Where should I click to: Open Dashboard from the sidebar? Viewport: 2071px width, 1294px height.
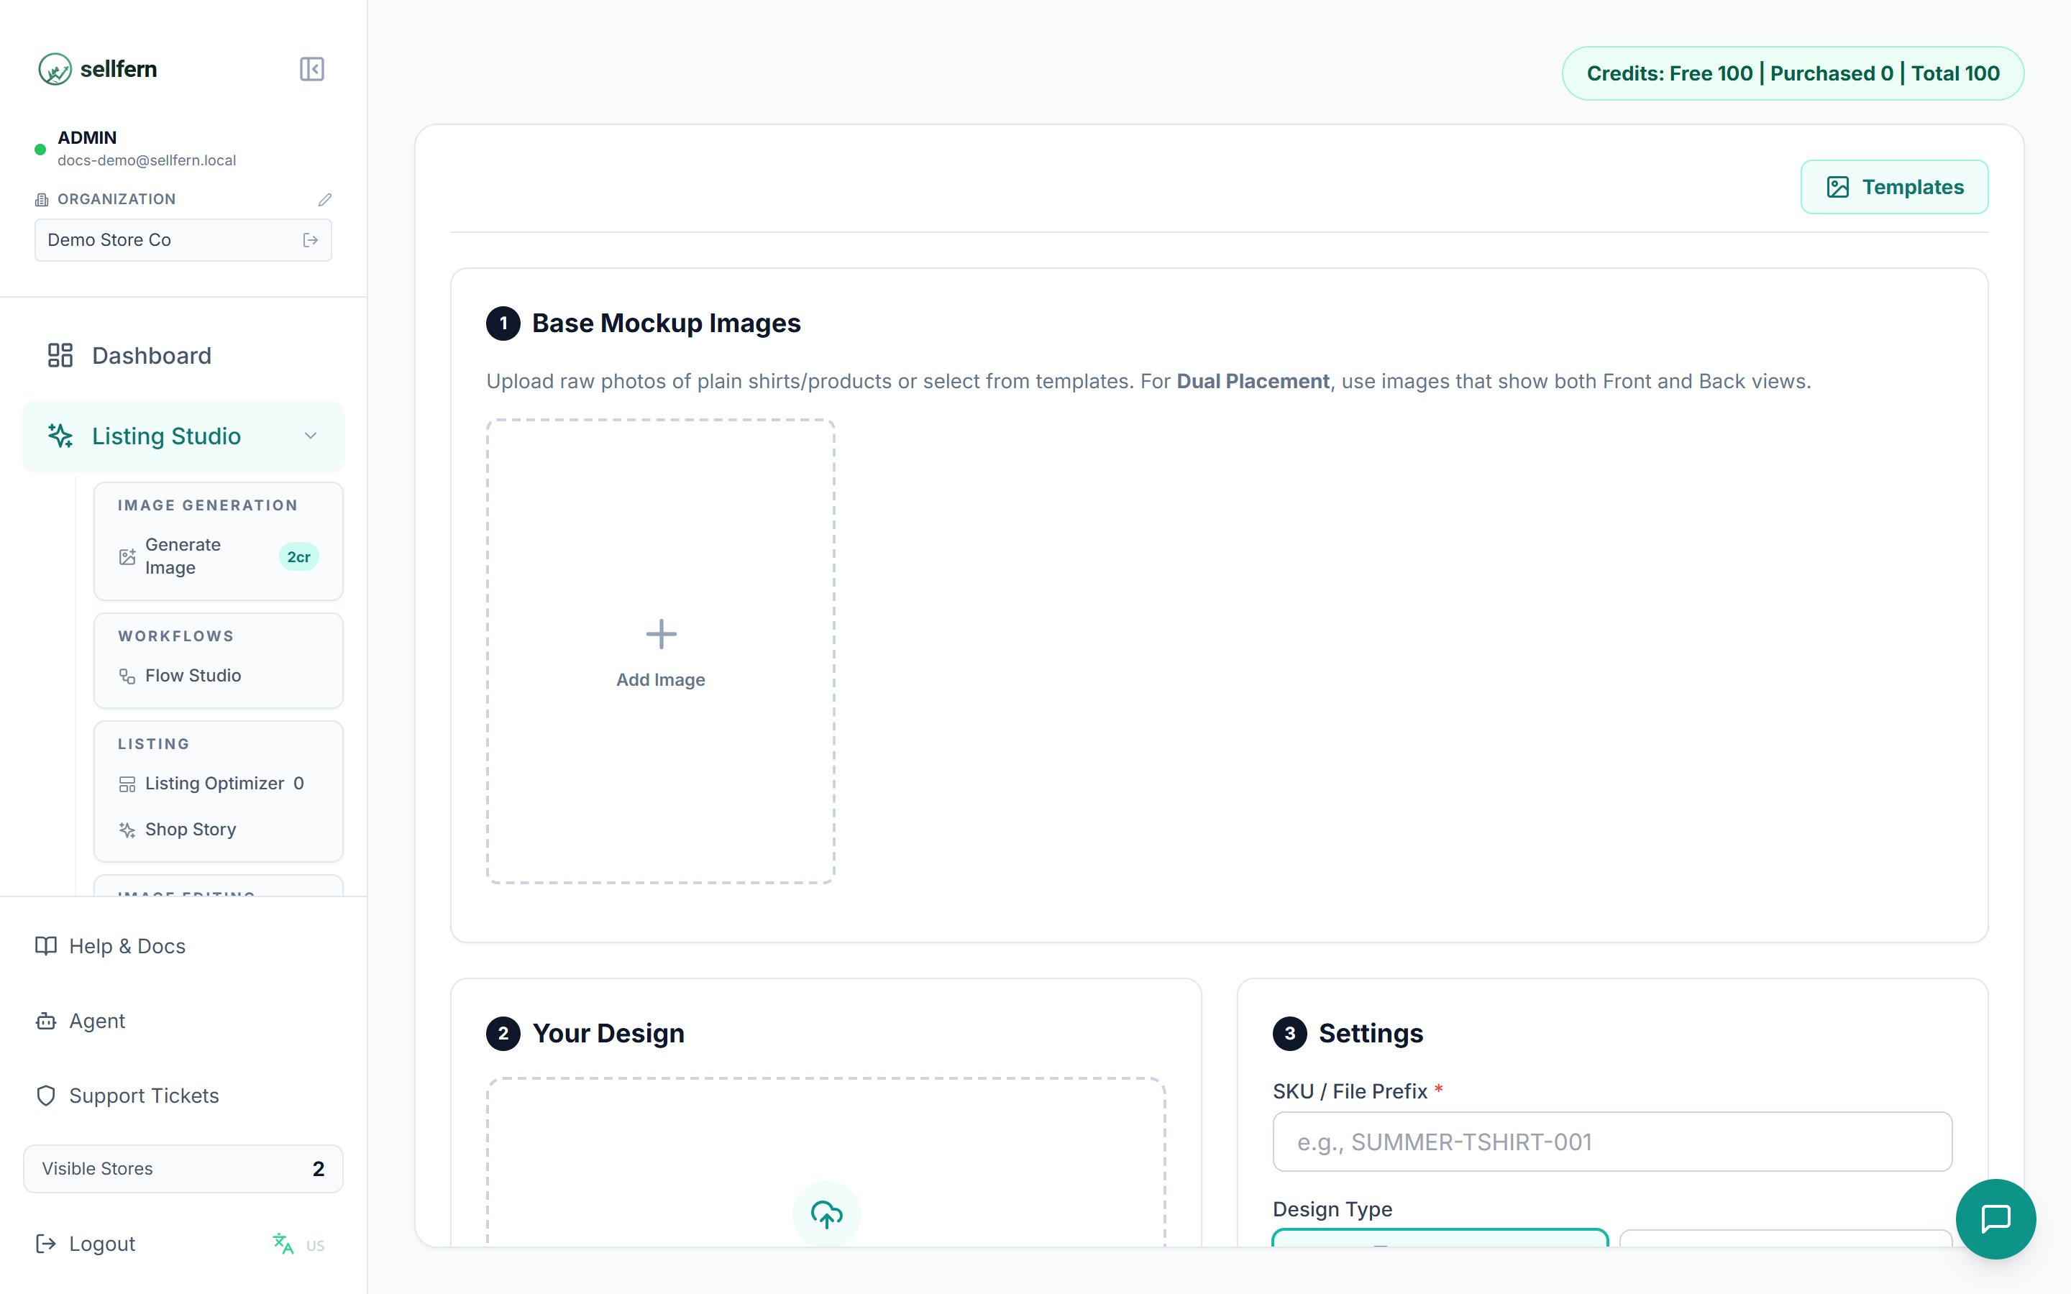point(183,355)
